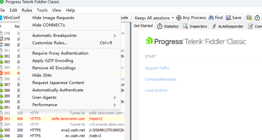Open the Edit menu
This screenshot has width=262, height=140.
point(13,10)
